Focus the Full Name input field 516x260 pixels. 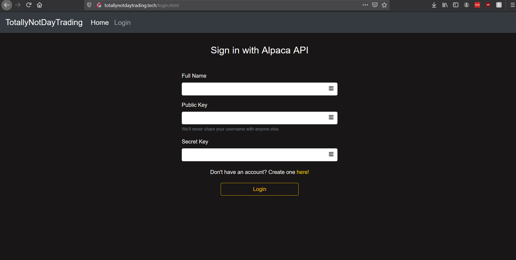coord(260,89)
